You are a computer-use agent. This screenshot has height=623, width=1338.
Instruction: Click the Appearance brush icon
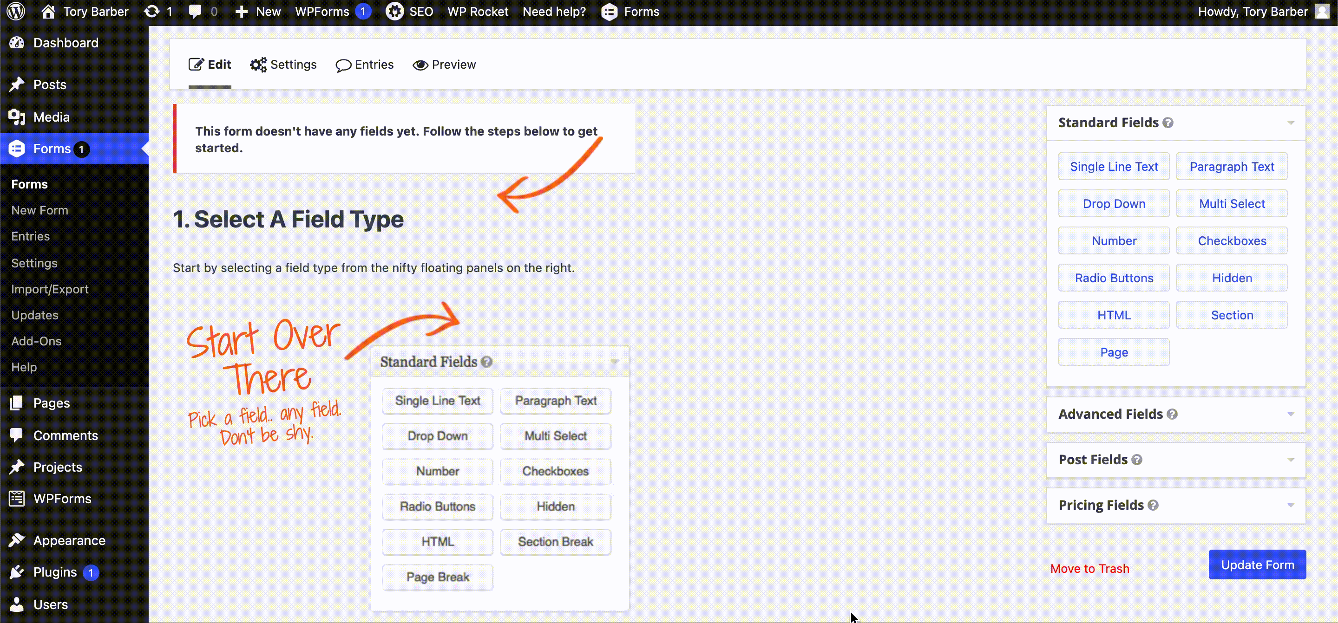coord(17,540)
